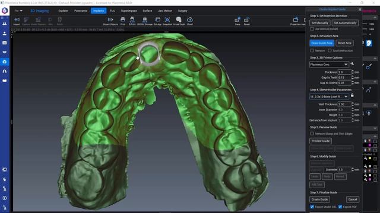Switch to the TMJ tab
380x213 pixels.
pyautogui.click(x=112, y=11)
